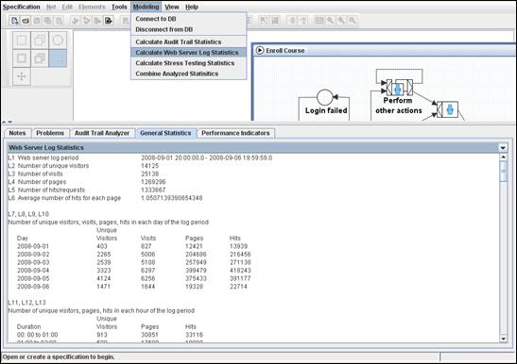
Task: Click the highlighted blue palette tool
Action: [58, 58]
